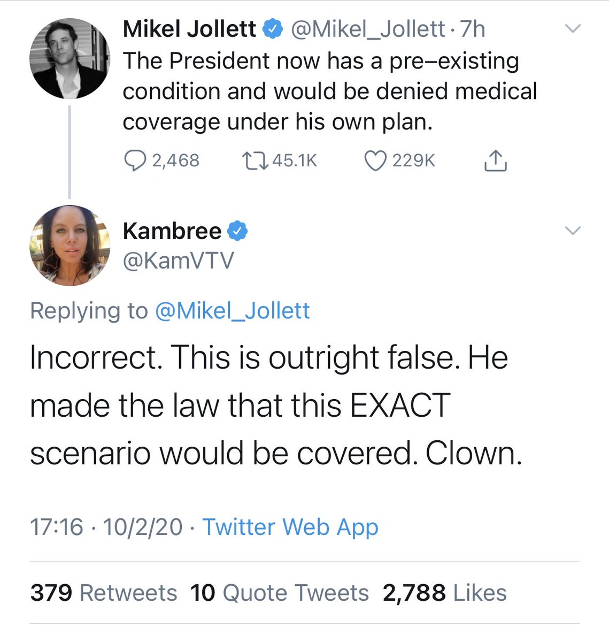Open Kambree's profile avatar

[x=70, y=245]
